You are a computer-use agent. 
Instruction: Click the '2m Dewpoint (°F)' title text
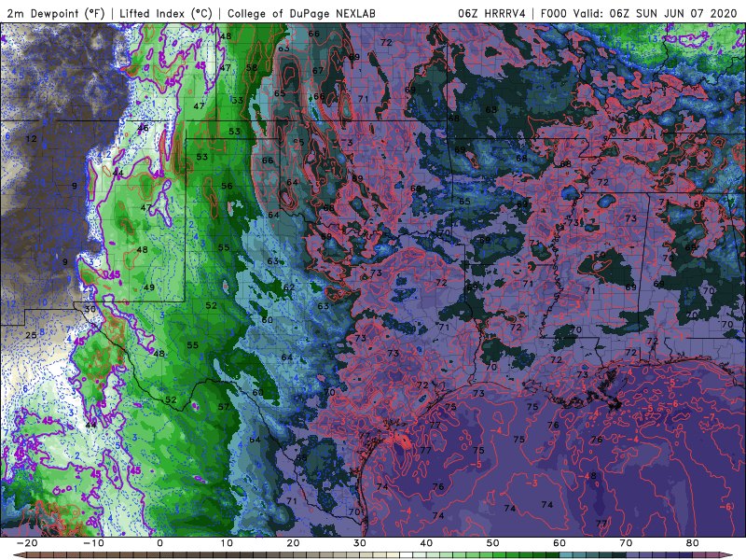56,13
